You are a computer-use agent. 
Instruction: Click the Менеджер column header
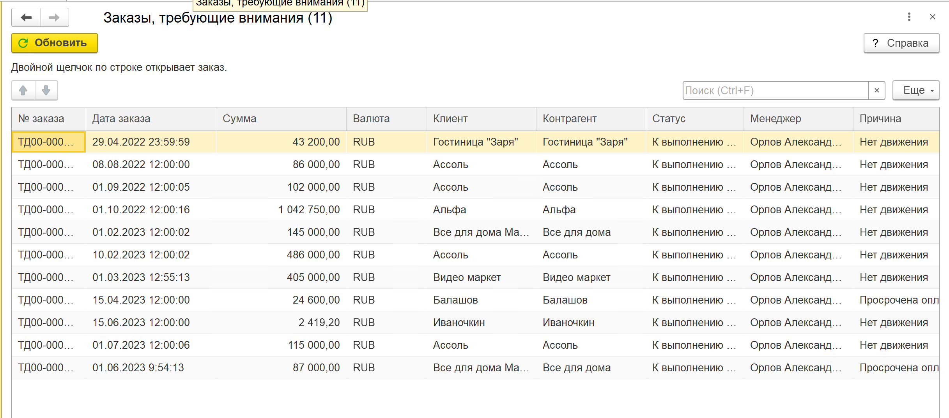click(799, 119)
